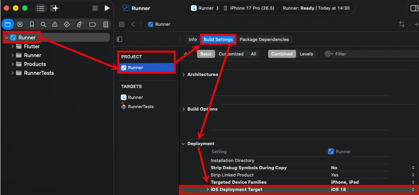The width and height of the screenshot is (419, 195).
Task: Switch to the Package Dependencies tab
Action: pyautogui.click(x=264, y=39)
